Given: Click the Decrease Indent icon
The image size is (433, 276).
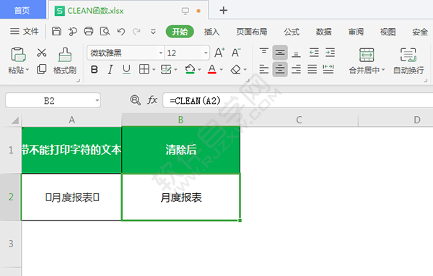Looking at the screenshot, I should point(314,53).
